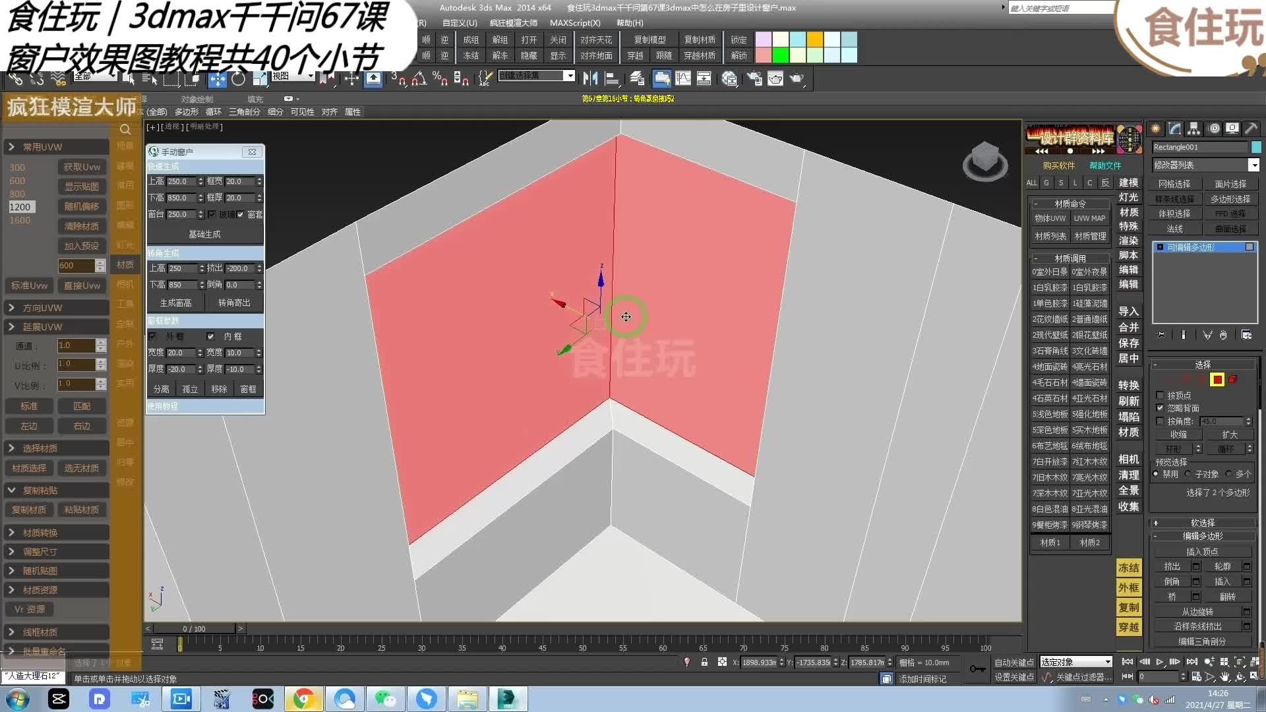The width and height of the screenshot is (1266, 712).
Task: Select the Rotate tool in main toolbar
Action: pos(238,79)
